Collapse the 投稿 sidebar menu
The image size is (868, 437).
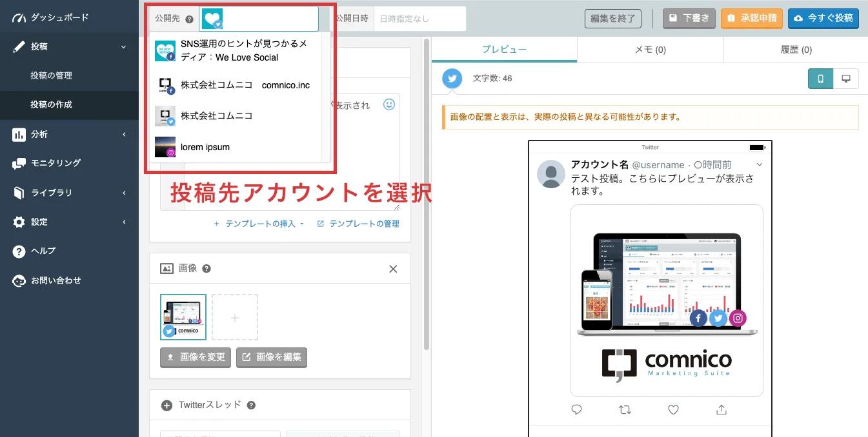point(123,46)
